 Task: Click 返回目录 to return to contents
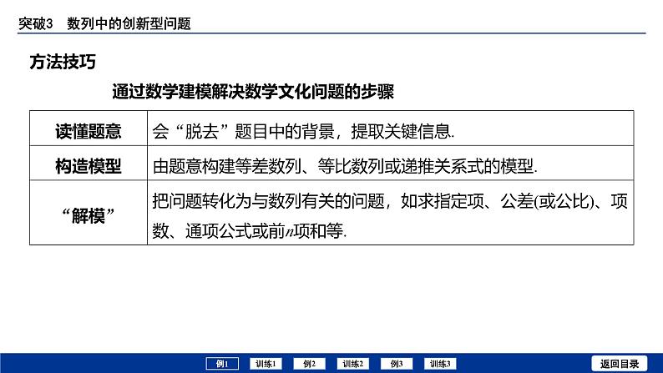(x=620, y=364)
